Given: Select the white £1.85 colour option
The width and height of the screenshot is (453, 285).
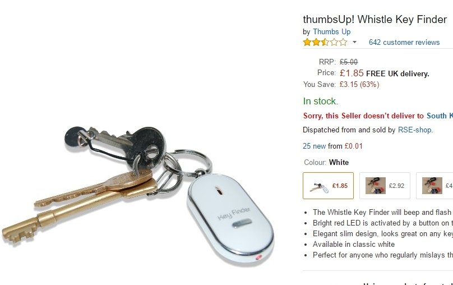Looking at the screenshot, I should point(328,186).
